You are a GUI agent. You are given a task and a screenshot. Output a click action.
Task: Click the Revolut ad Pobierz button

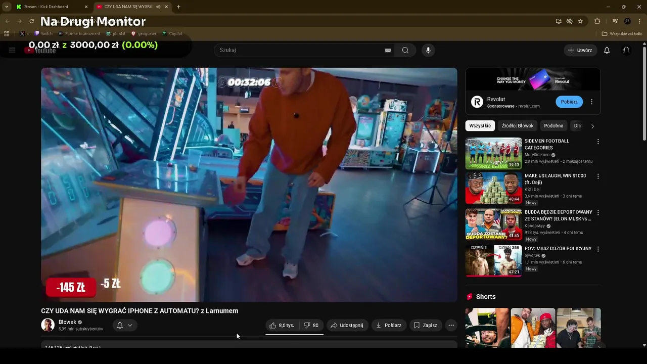point(569,102)
